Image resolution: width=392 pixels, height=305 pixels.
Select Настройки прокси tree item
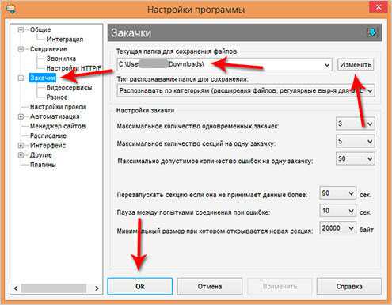click(x=58, y=107)
